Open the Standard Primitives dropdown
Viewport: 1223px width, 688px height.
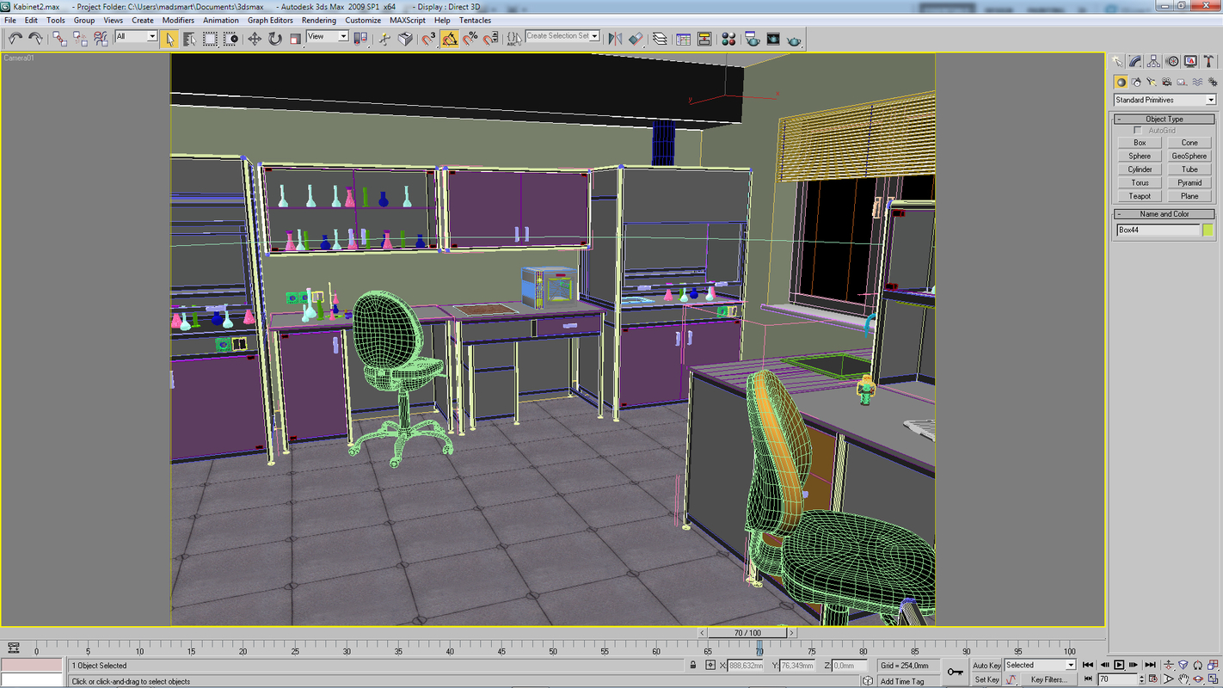coord(1163,99)
